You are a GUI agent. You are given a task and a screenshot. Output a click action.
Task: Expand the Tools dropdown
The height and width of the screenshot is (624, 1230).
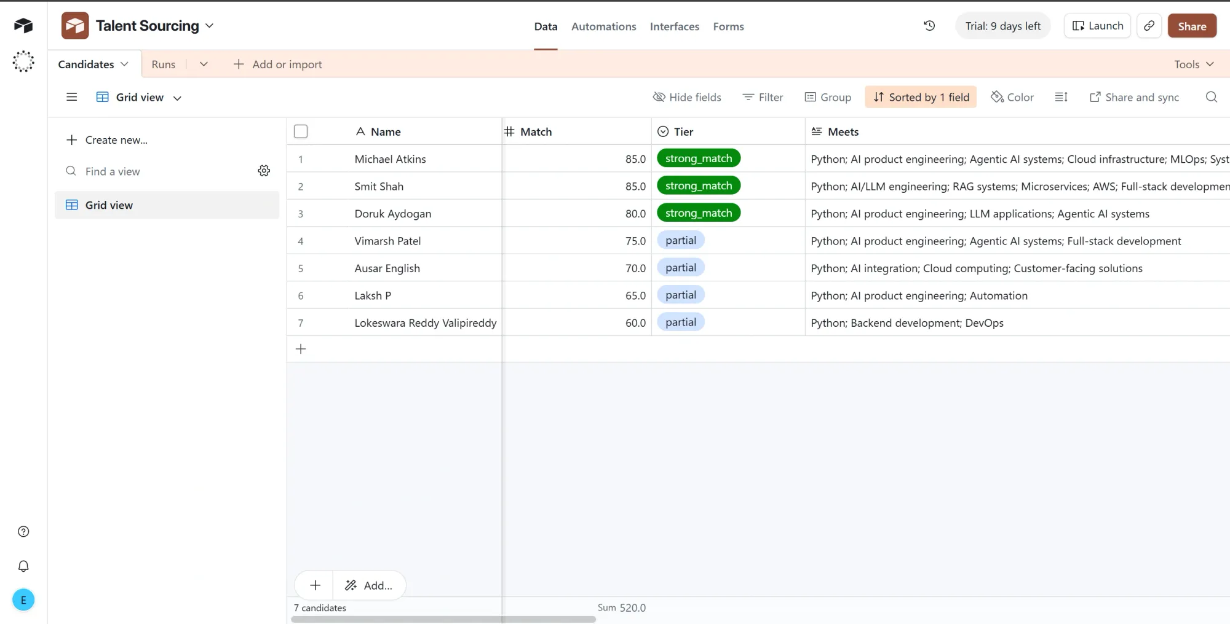pyautogui.click(x=1194, y=64)
